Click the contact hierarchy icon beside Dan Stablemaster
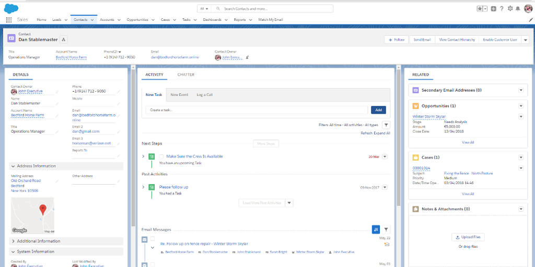 coord(64,40)
